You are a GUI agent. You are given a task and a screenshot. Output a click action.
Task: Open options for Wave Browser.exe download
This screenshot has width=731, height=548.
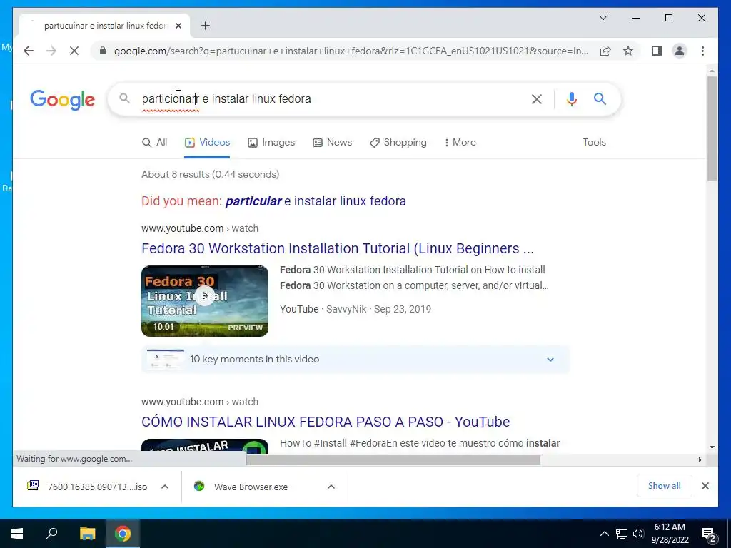click(331, 487)
